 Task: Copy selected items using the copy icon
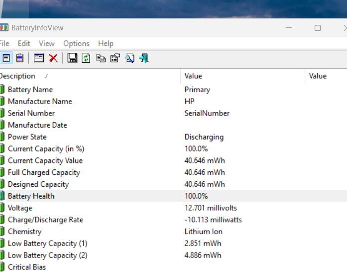101,58
